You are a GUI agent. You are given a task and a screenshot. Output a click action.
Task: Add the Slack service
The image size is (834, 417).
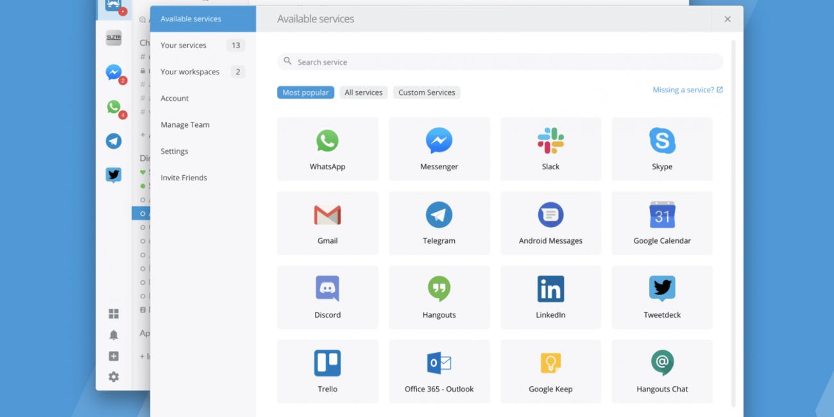pyautogui.click(x=550, y=149)
